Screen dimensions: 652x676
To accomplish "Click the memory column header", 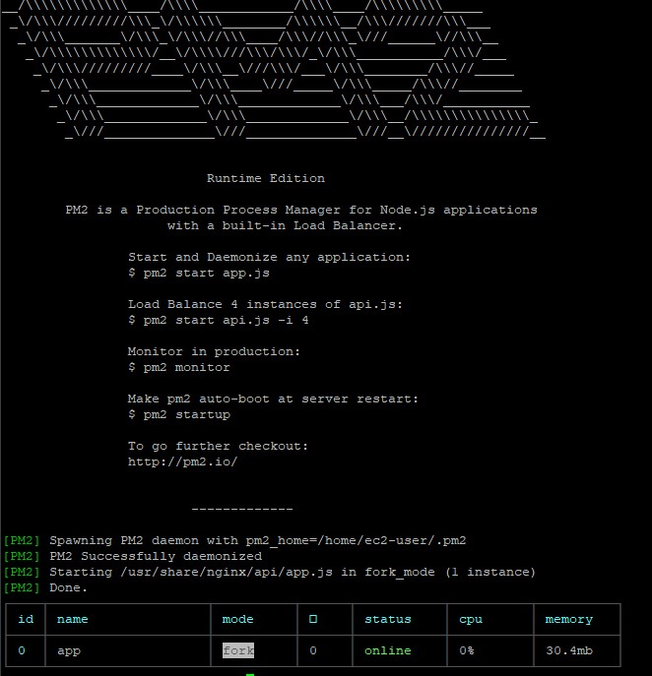I will [x=568, y=619].
